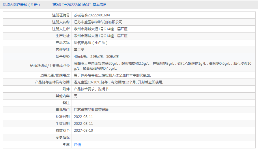Select approving authority 江苏省药品监督管理局
258x151 pixels.
91,110
